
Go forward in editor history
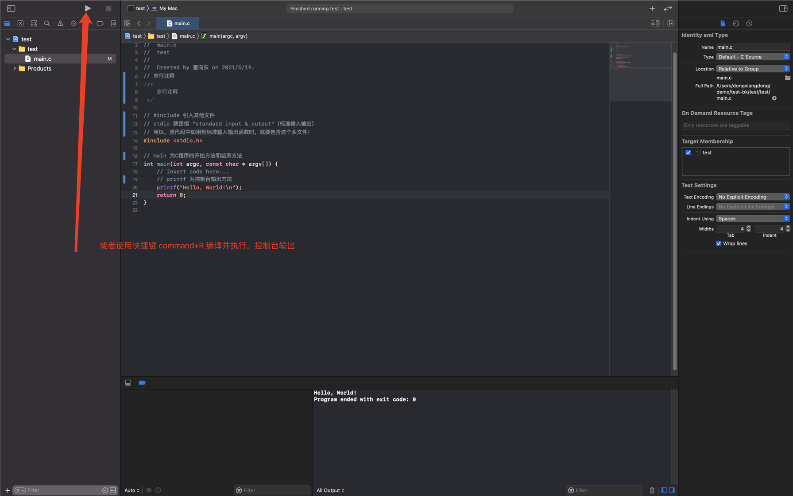149,23
